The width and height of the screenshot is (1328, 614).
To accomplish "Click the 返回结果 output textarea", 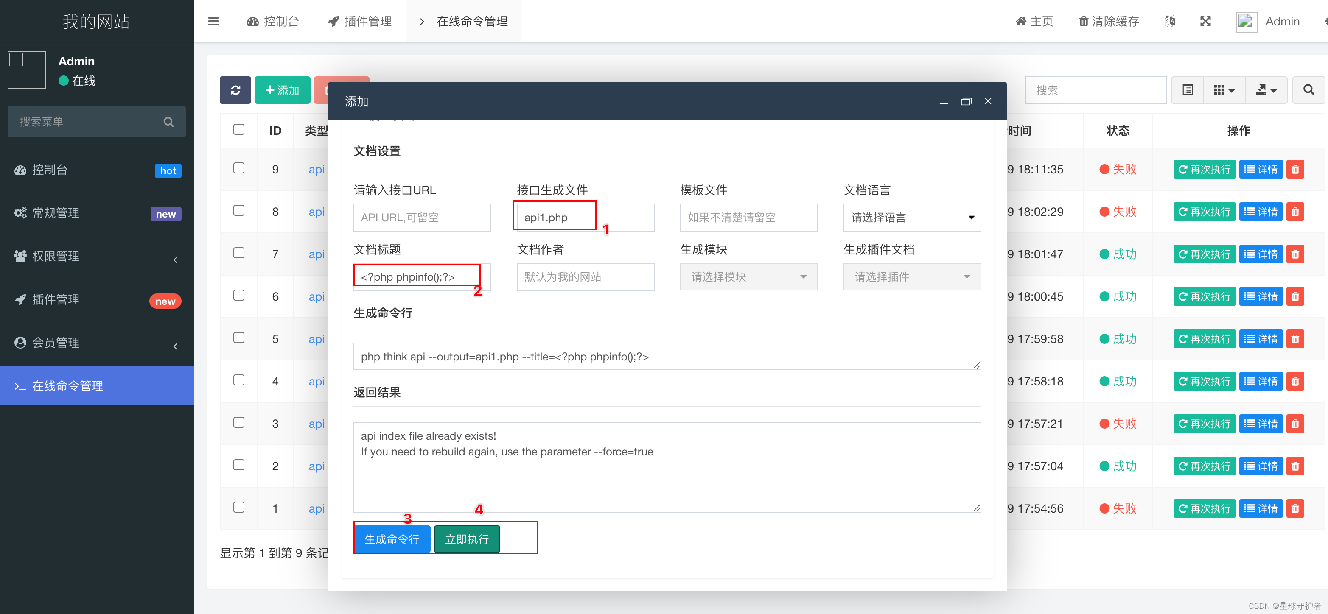I will [x=667, y=467].
